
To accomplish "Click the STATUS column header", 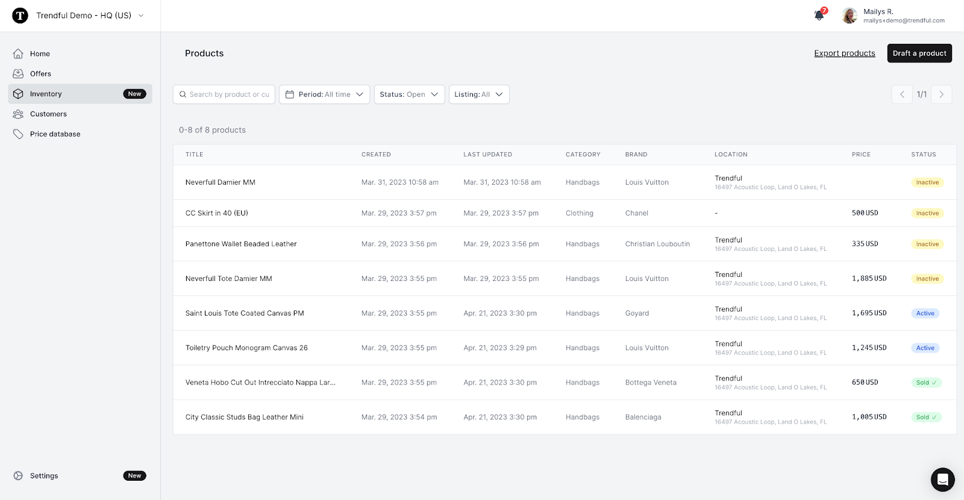I will click(924, 155).
